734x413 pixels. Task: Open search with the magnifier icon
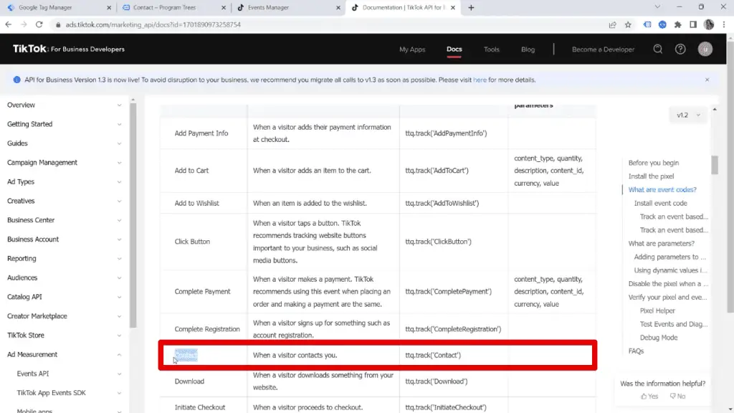657,49
